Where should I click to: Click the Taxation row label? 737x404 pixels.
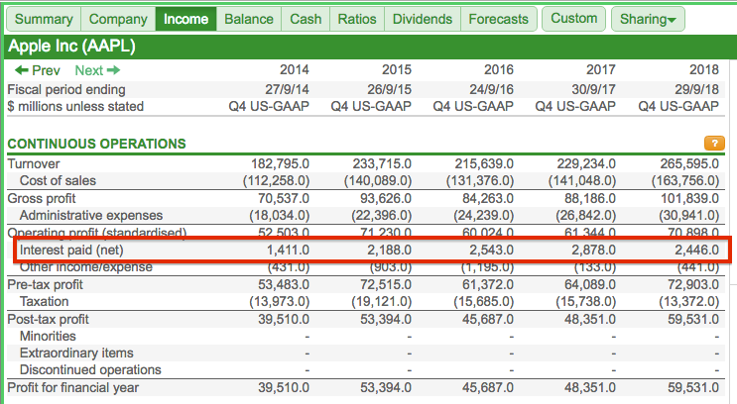coord(45,302)
